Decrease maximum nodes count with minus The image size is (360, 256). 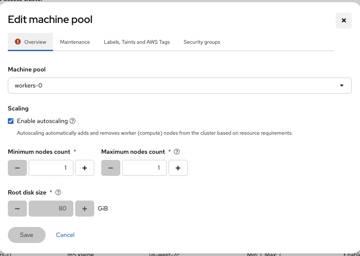tap(111, 168)
